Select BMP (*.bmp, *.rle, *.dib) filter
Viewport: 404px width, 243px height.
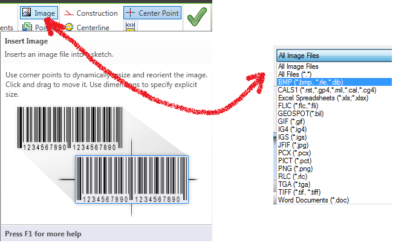coord(334,82)
